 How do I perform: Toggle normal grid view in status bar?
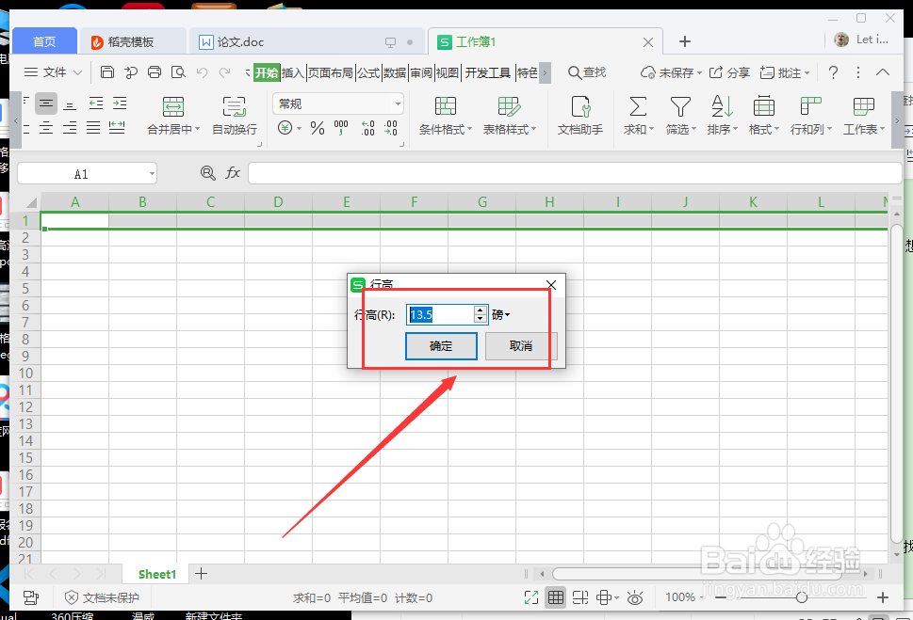point(556,597)
